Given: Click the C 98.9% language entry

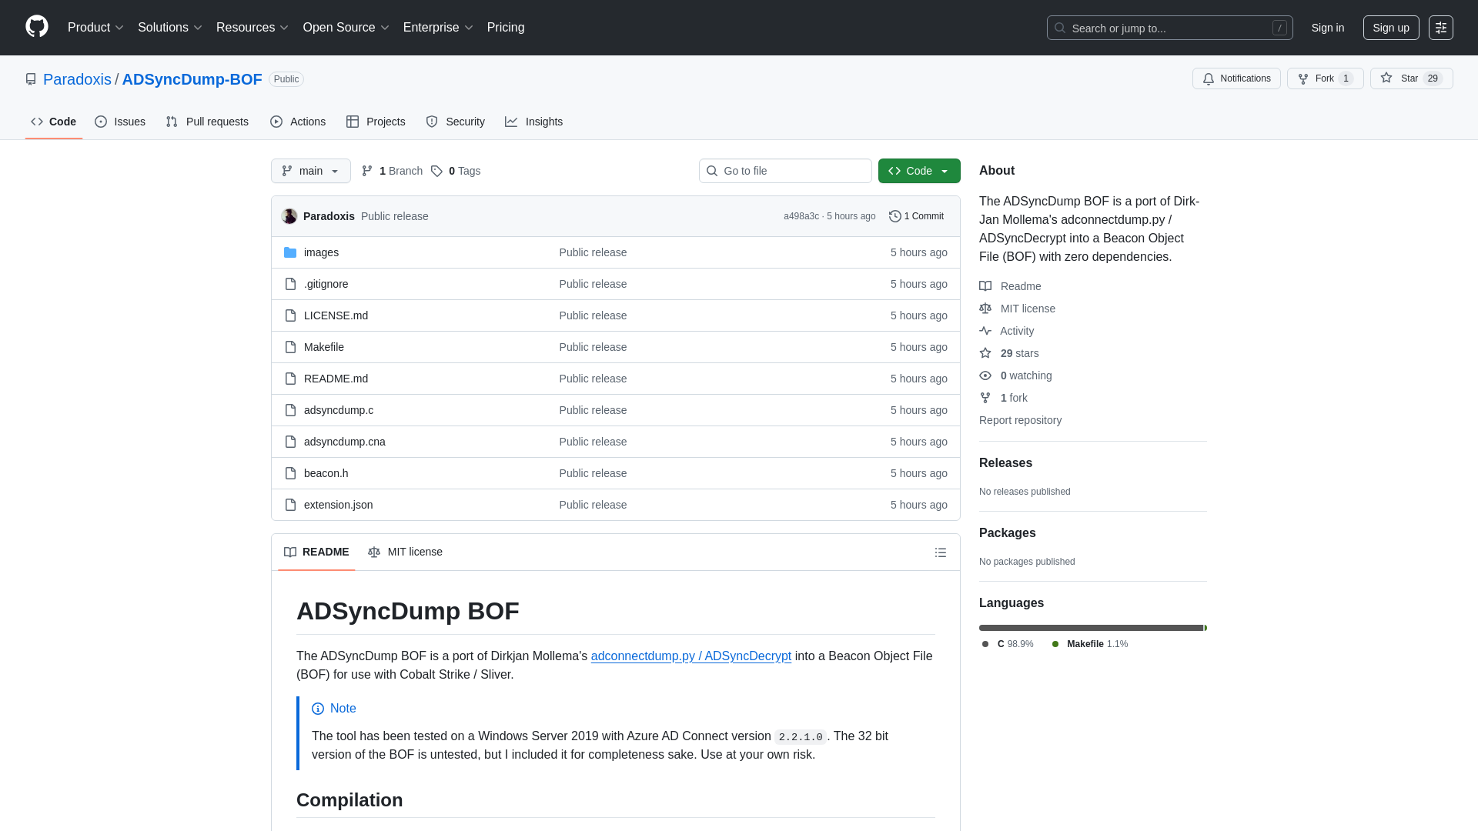Looking at the screenshot, I should (1008, 644).
